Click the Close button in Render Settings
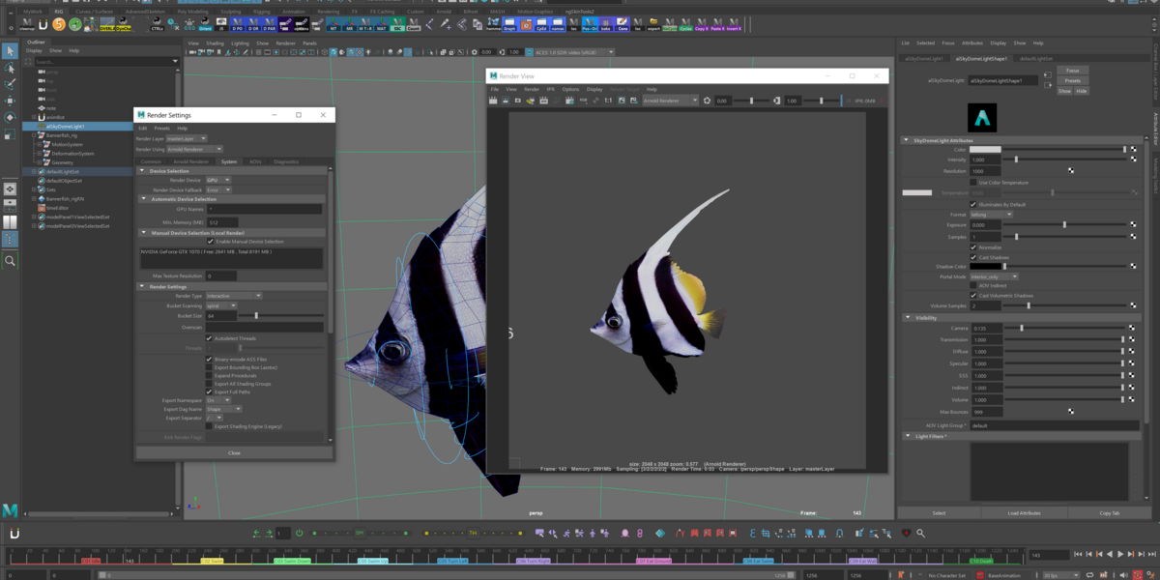 click(234, 452)
